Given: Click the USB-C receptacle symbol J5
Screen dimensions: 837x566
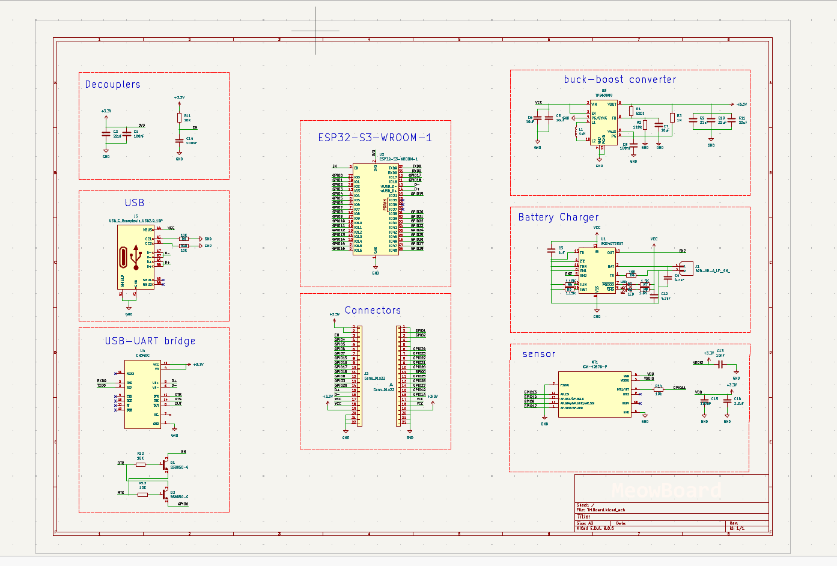Looking at the screenshot, I should [x=135, y=257].
